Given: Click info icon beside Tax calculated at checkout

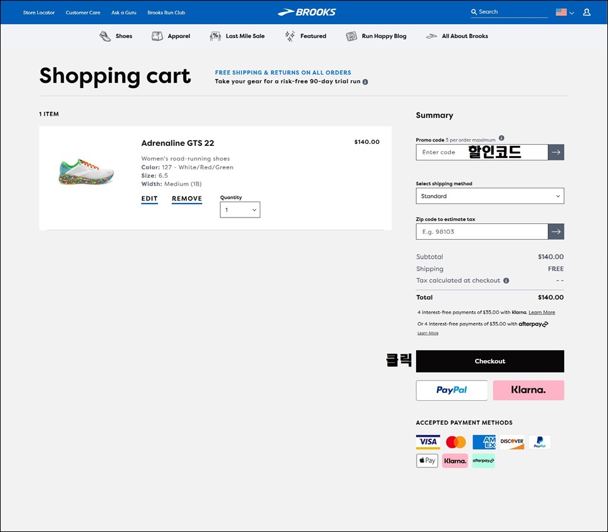Looking at the screenshot, I should pyautogui.click(x=506, y=280).
